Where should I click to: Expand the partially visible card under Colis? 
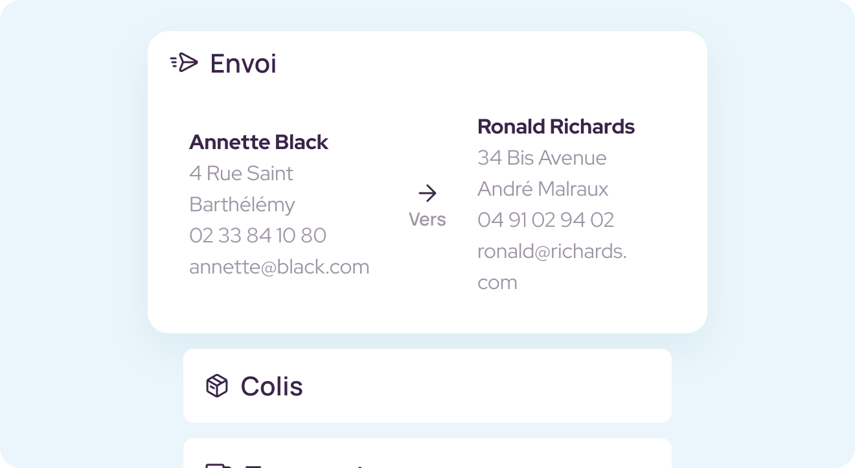point(427,453)
